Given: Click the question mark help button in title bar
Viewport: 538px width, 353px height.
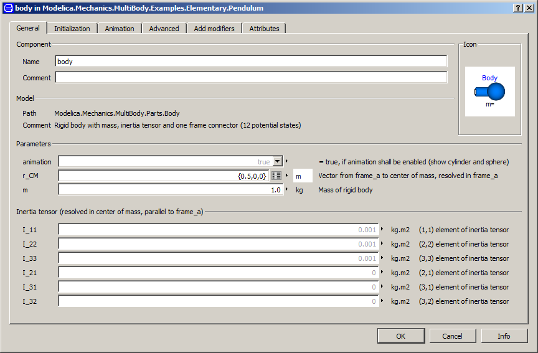Looking at the screenshot, I should 518,7.
